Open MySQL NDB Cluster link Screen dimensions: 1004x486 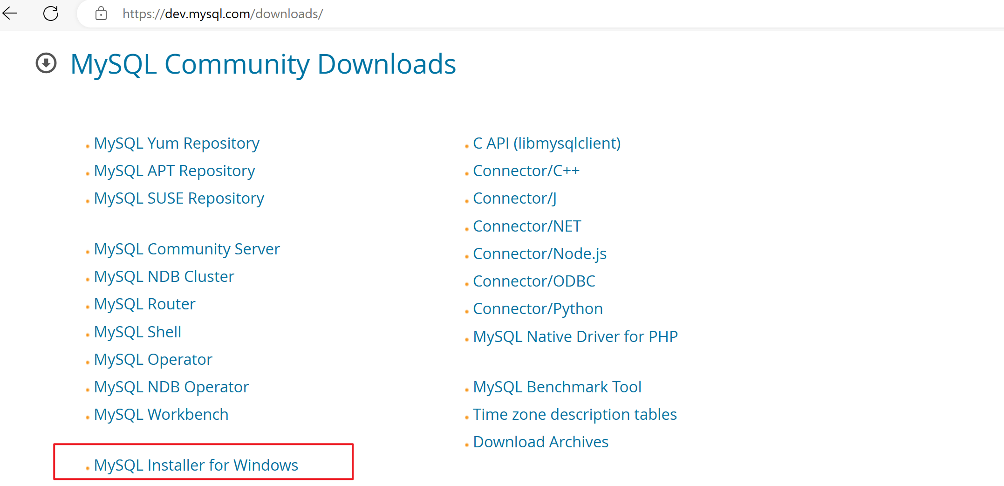click(164, 277)
